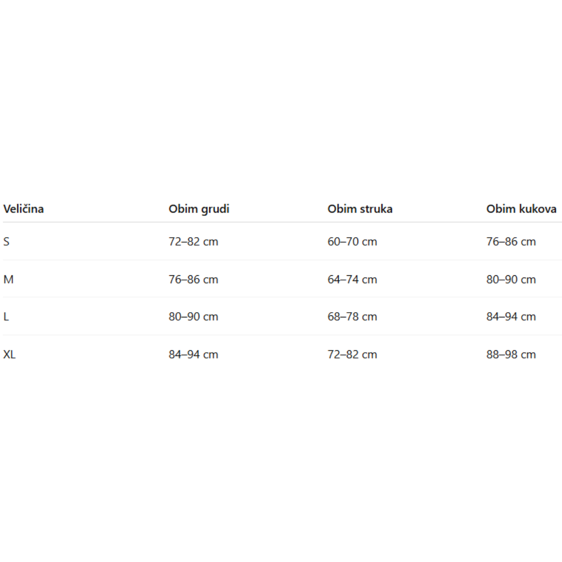Image resolution: width=562 pixels, height=562 pixels.
Task: Click the 76–86 cm chest value for M
Action: [194, 279]
